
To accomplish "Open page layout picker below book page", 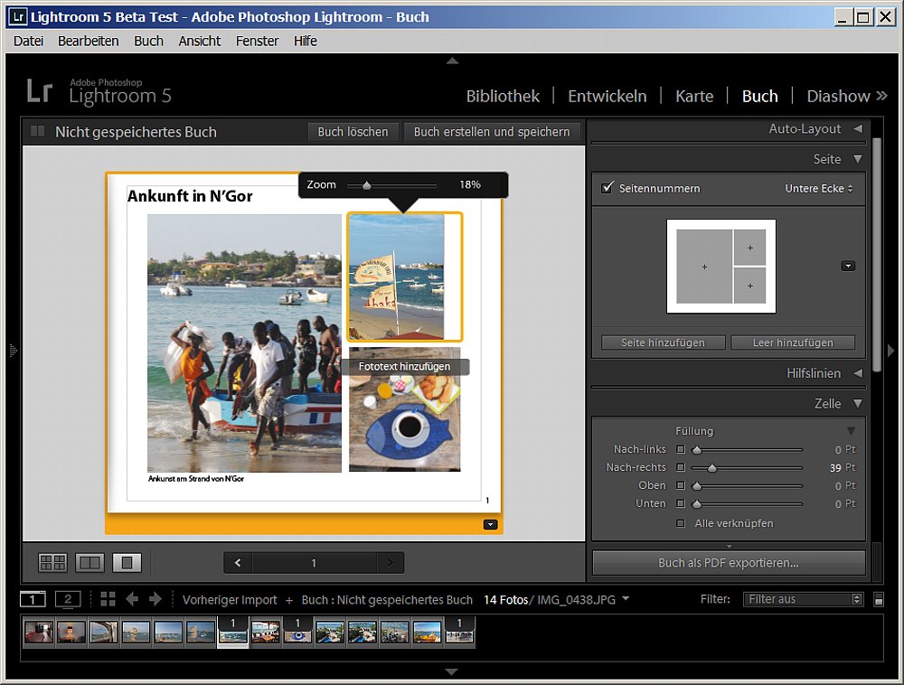I will pyautogui.click(x=490, y=524).
